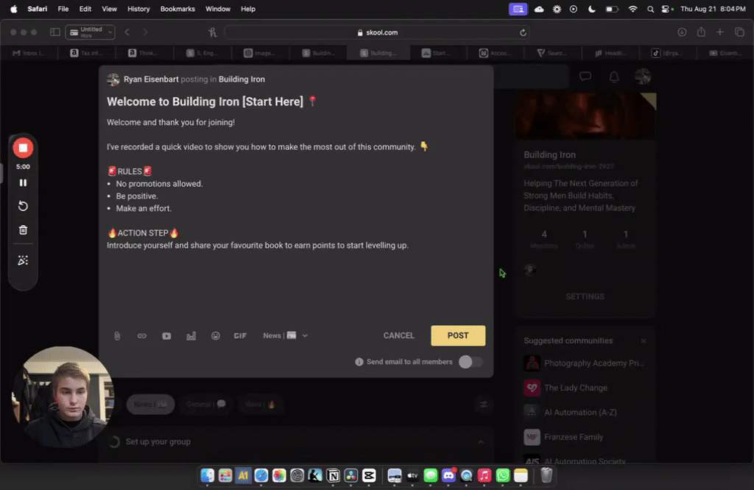Pause the screen recording
The image size is (754, 490).
[23, 183]
